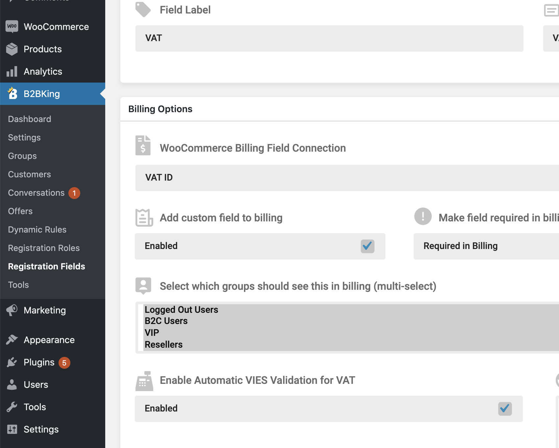The height and width of the screenshot is (448, 559).
Task: Open the Dynamic Rules submenu item
Action: pyautogui.click(x=37, y=230)
